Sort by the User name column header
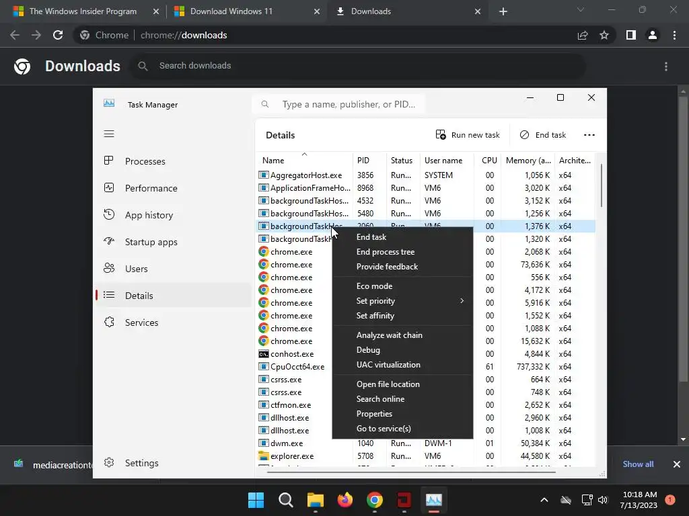Viewport: 689px width, 516px height. point(447,160)
